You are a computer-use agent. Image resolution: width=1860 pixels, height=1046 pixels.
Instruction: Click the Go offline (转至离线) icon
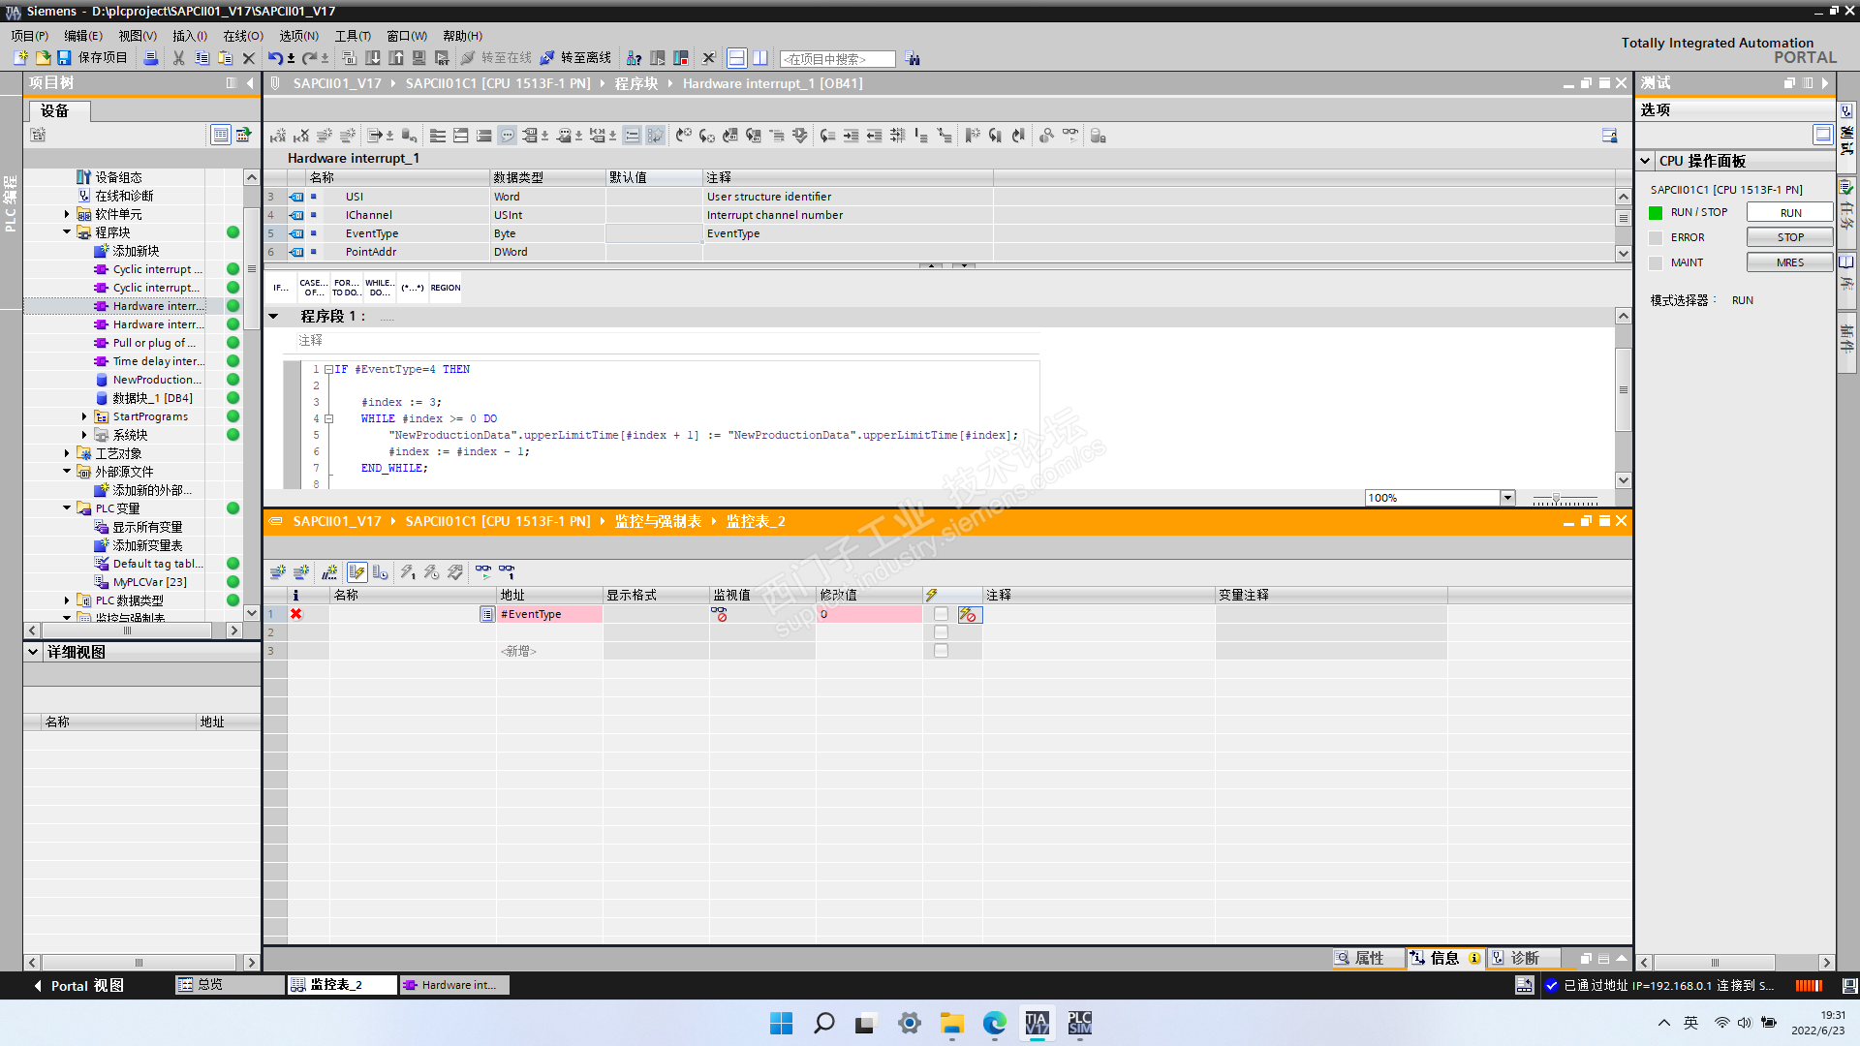click(x=547, y=58)
